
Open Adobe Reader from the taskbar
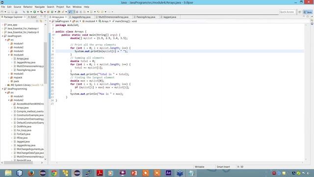click(100, 173)
